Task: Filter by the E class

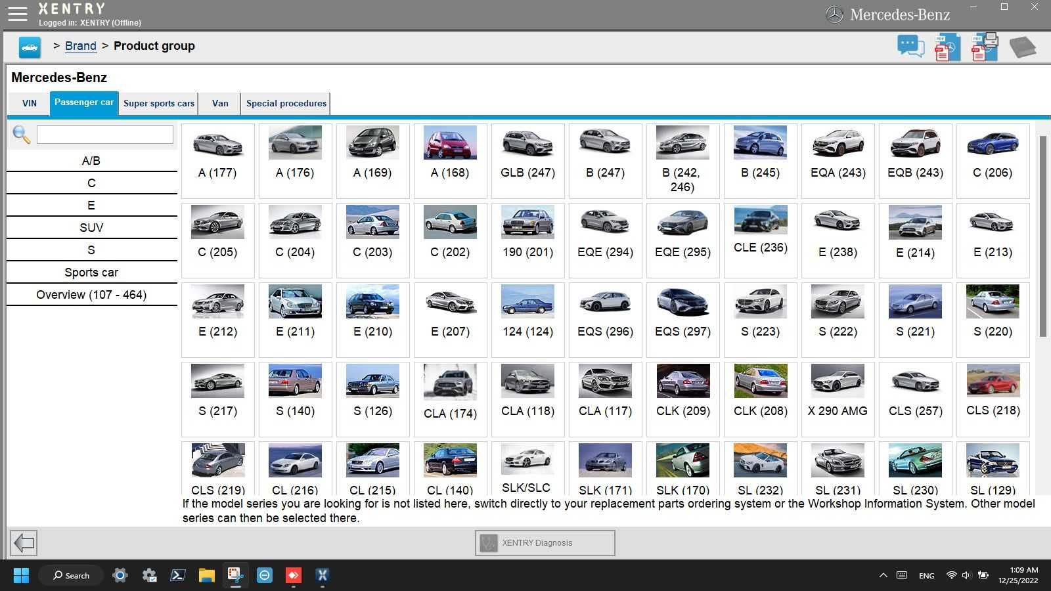Action: (x=91, y=206)
